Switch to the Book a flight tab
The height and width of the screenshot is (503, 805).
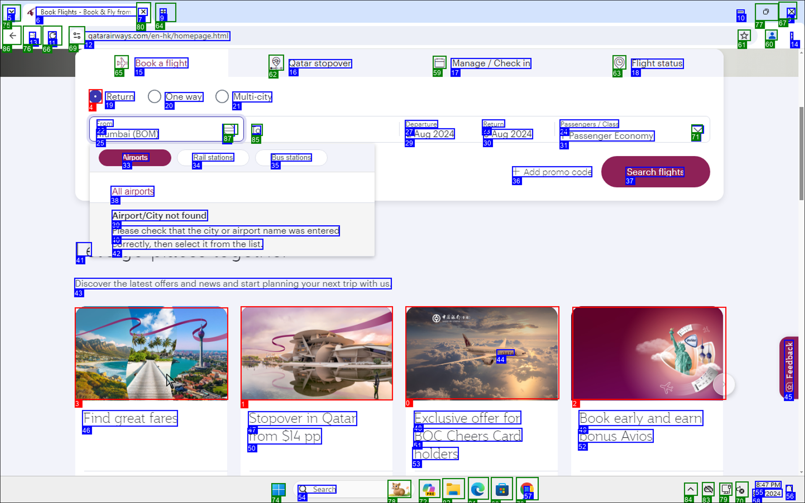pyautogui.click(x=152, y=63)
